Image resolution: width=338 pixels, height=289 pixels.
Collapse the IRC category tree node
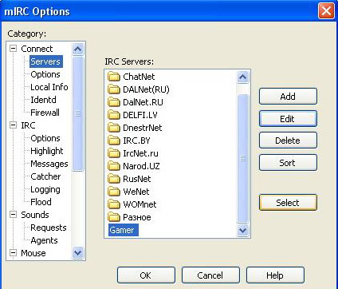click(x=13, y=125)
